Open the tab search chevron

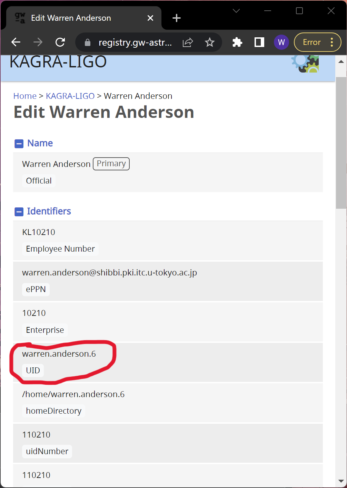coord(236,11)
